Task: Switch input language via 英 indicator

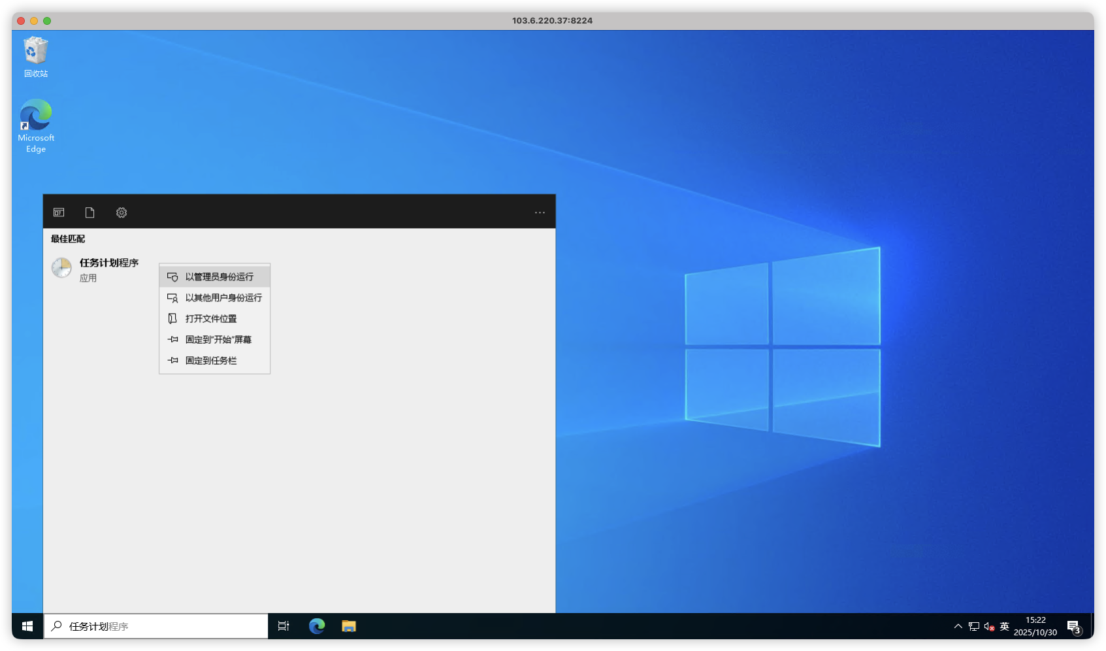Action: click(x=1005, y=626)
